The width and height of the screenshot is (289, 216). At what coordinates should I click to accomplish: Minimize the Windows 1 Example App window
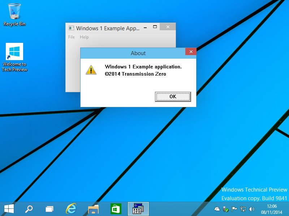click(145, 27)
